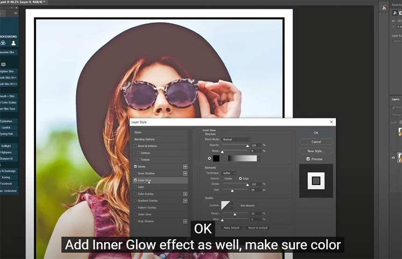
Task: Click the New Style button
Action: [316, 151]
